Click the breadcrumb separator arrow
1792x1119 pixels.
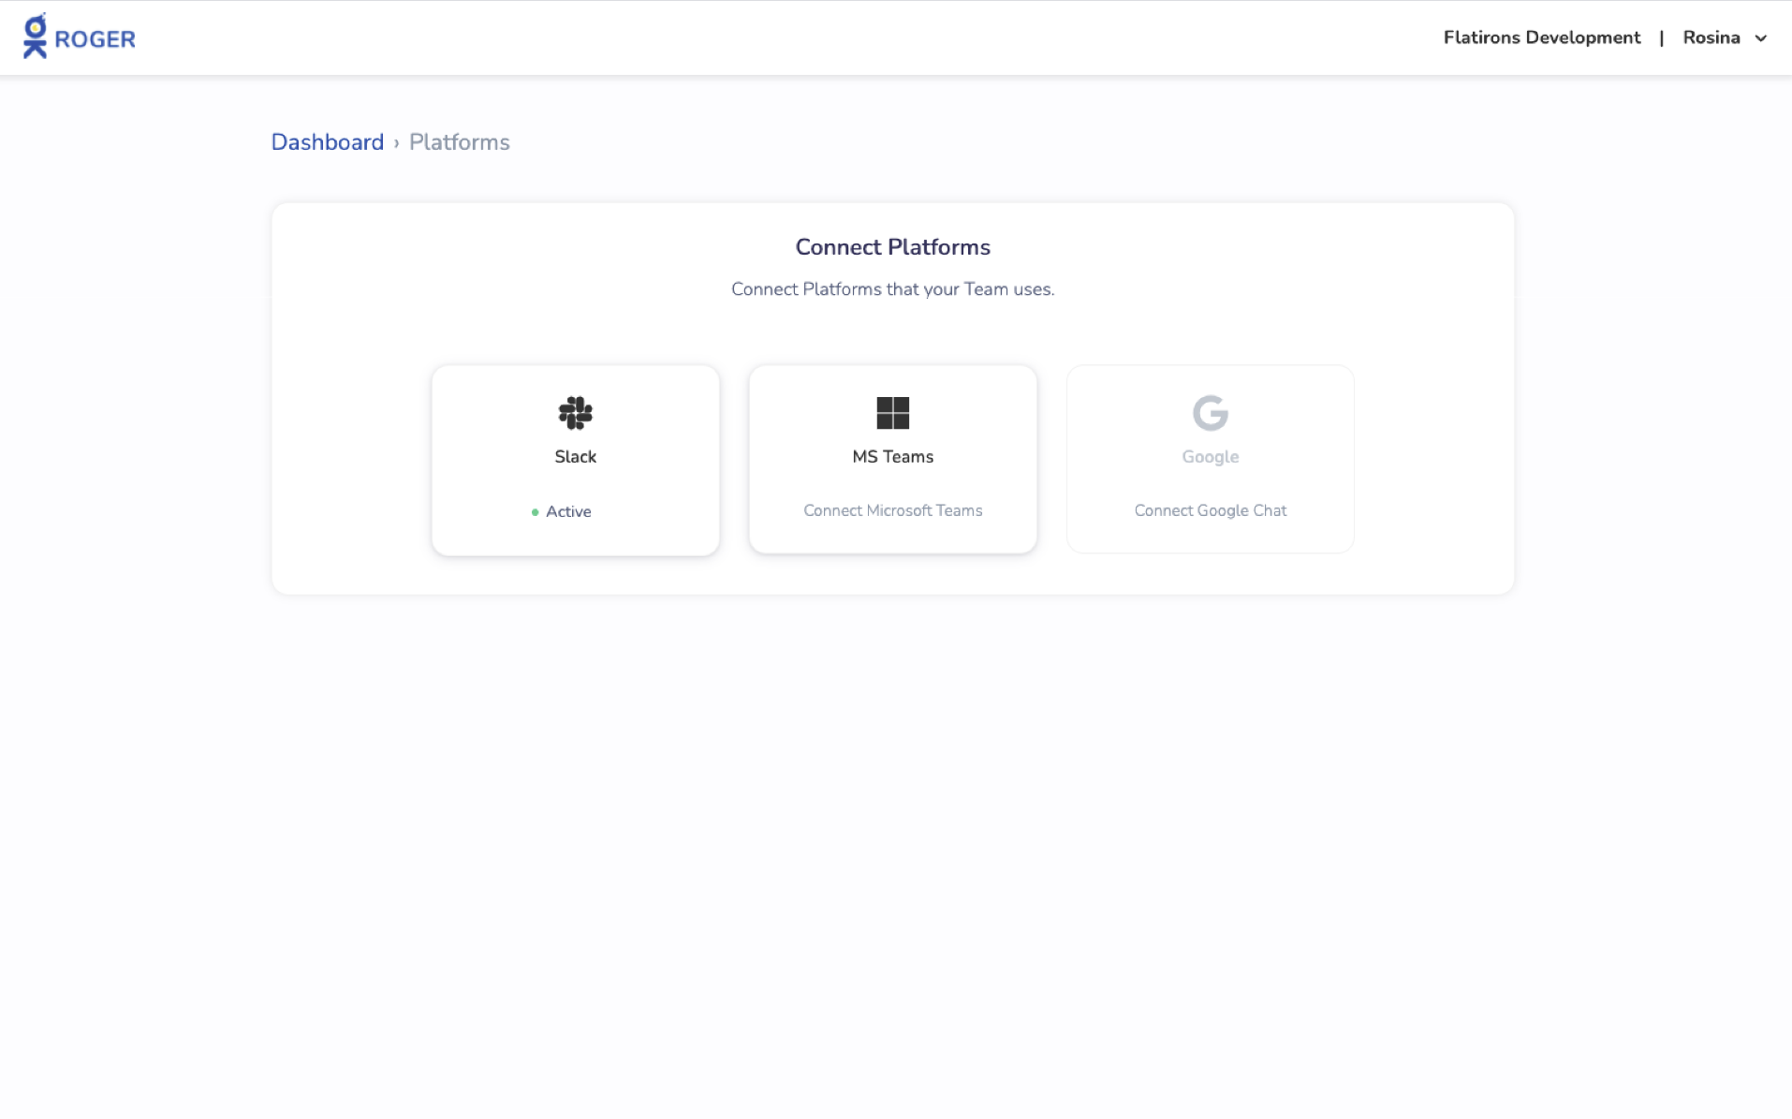(x=396, y=142)
